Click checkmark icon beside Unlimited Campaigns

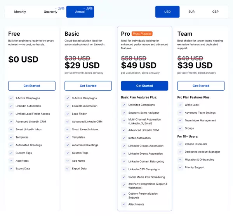point(124,105)
